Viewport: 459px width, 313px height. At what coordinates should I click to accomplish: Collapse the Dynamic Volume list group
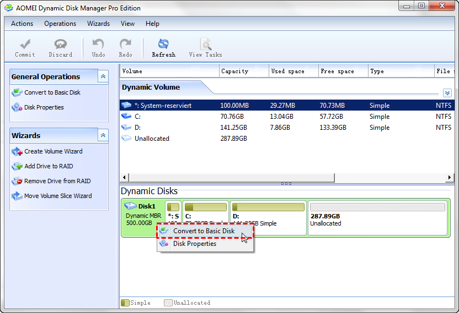pos(447,94)
